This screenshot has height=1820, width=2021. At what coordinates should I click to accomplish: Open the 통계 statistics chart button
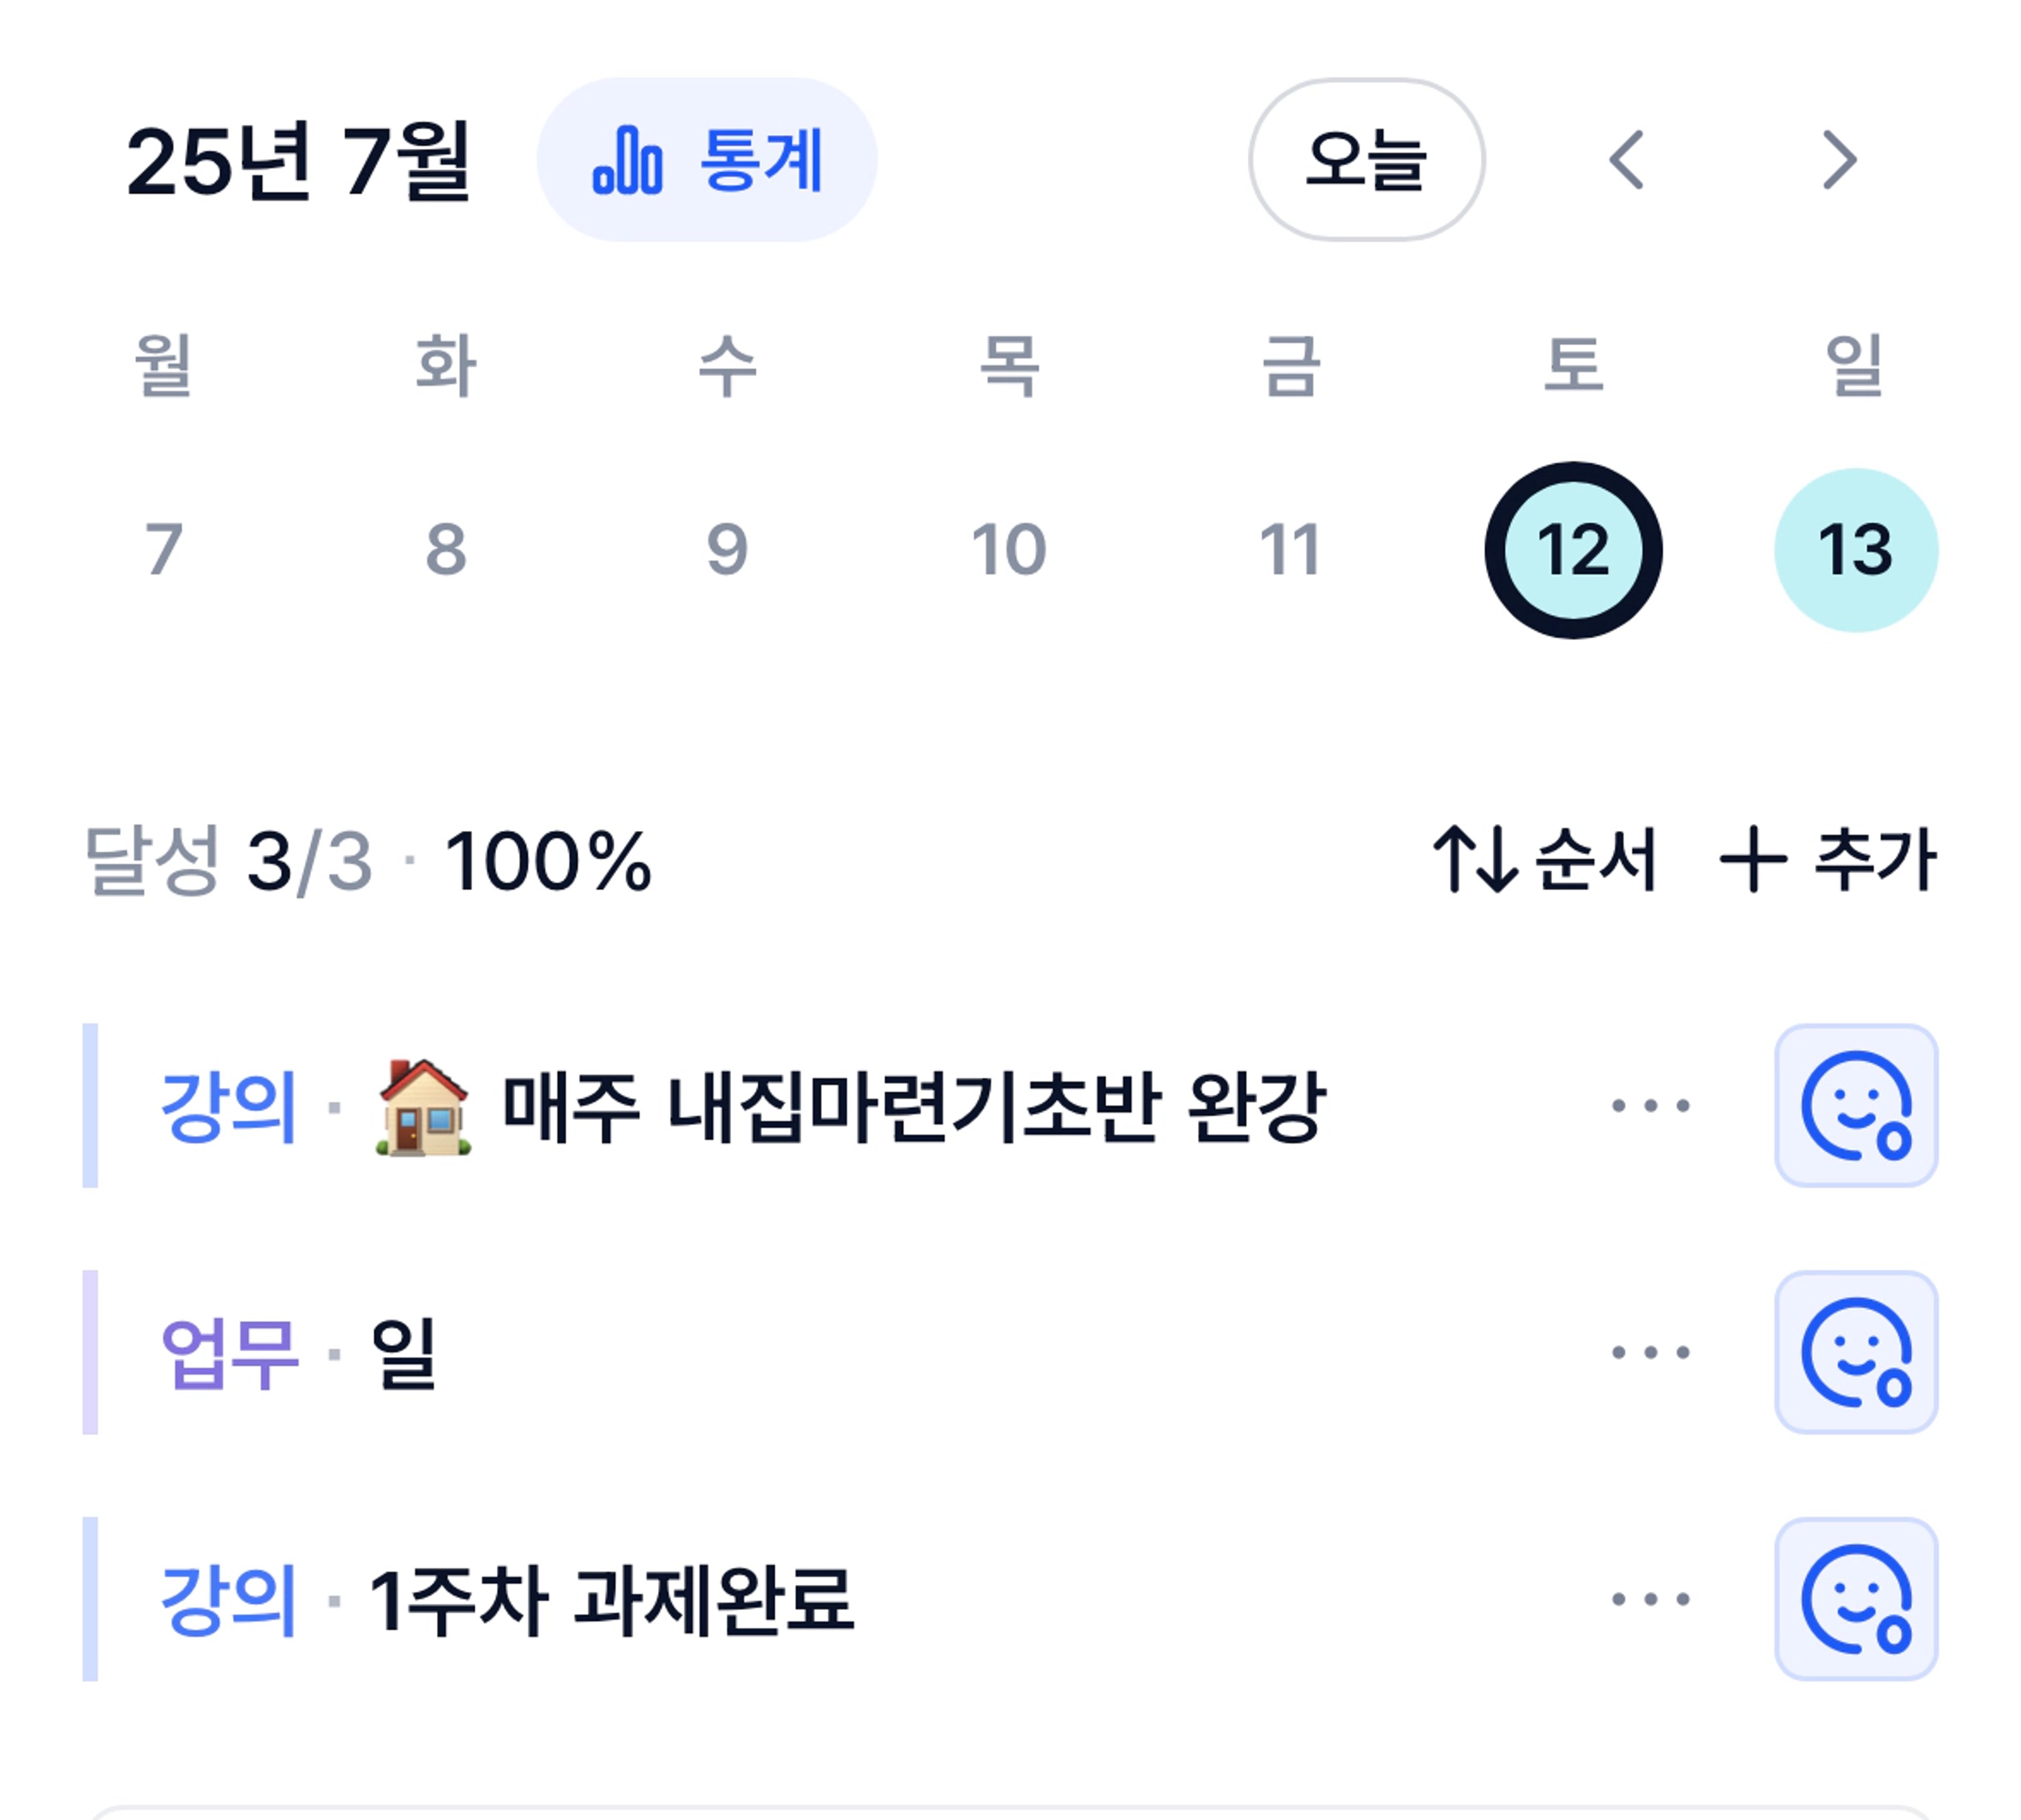pos(707,160)
